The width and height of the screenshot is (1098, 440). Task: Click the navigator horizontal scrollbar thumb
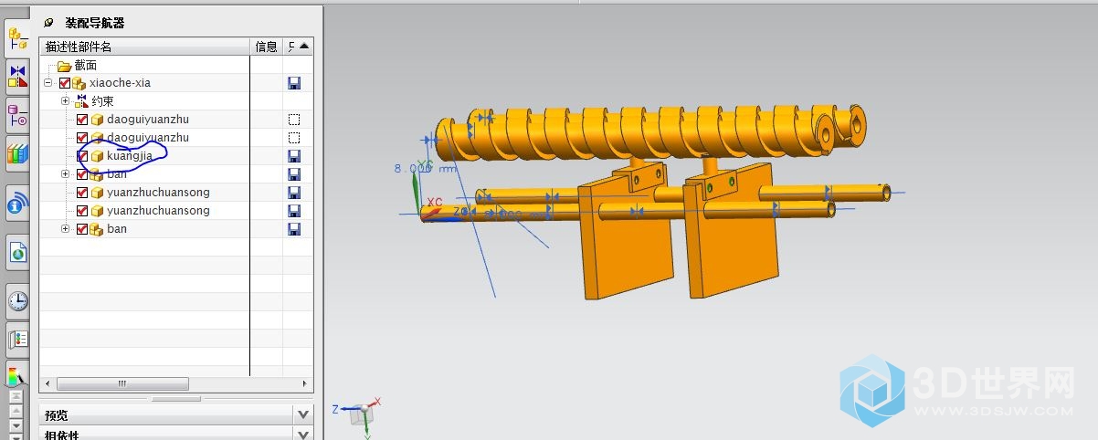tap(122, 384)
